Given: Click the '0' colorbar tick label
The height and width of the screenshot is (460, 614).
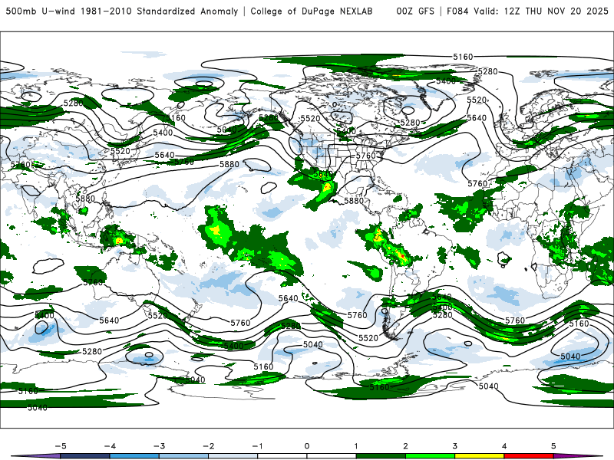Looking at the screenshot, I should 307,446.
